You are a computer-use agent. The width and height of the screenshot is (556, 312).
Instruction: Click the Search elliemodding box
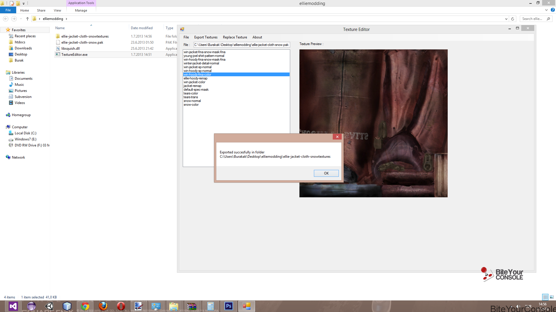pyautogui.click(x=536, y=19)
